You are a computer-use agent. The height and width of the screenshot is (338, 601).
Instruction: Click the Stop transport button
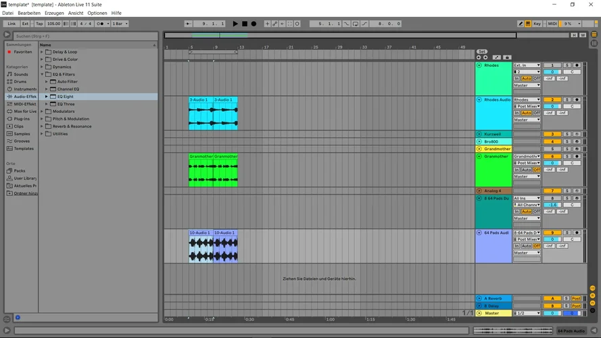tap(245, 24)
